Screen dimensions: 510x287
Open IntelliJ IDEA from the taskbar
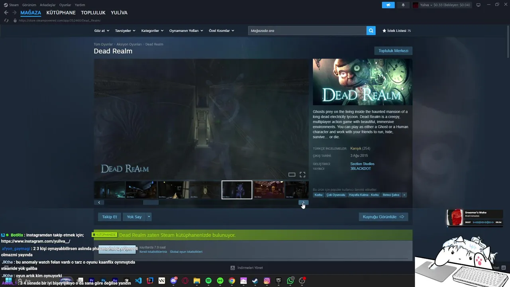point(150,281)
